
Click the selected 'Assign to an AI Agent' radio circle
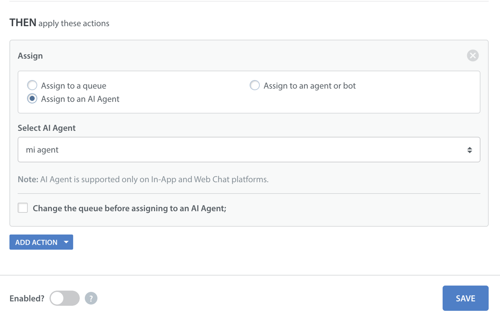click(32, 99)
